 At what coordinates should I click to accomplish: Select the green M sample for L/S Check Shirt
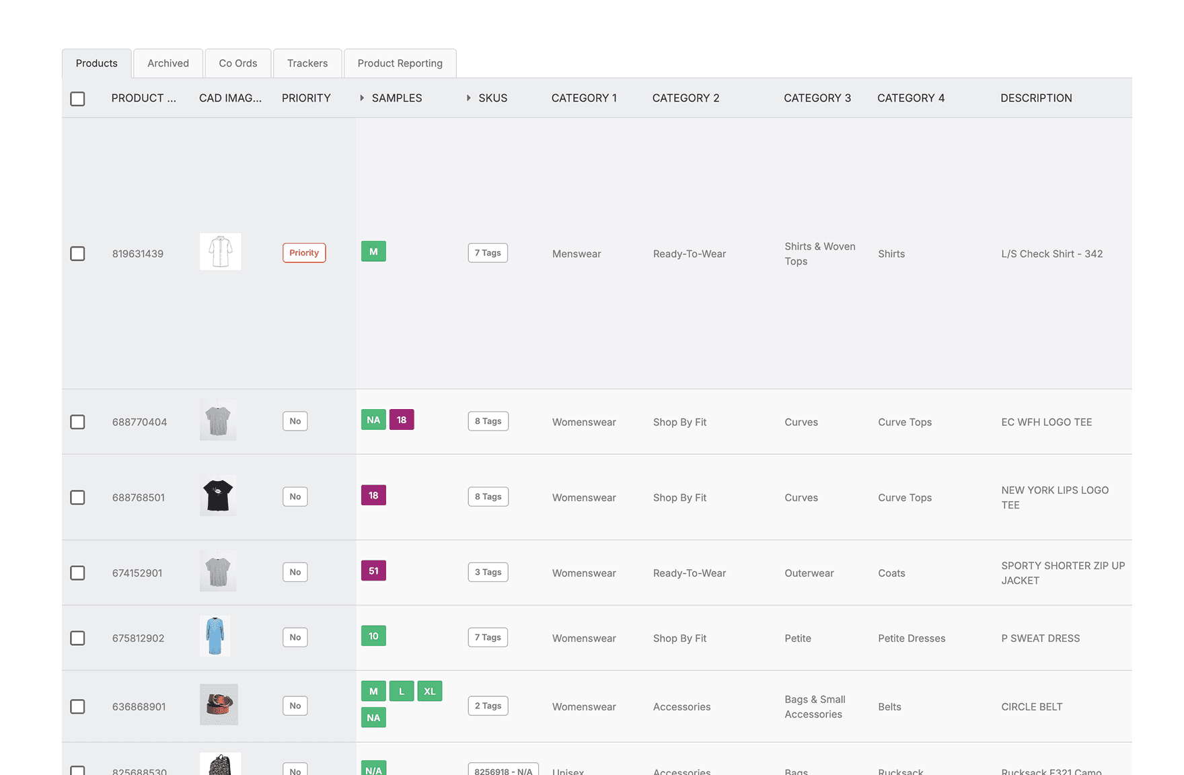(x=373, y=252)
